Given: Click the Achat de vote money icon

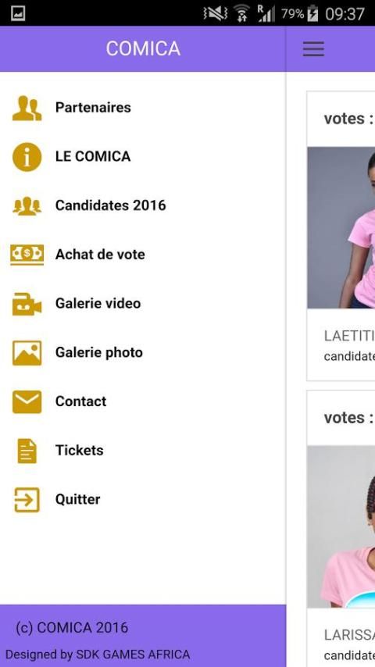Looking at the screenshot, I should coord(27,255).
